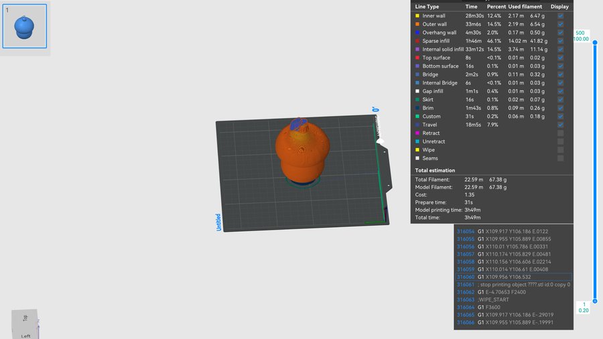
Task: Click the Used filament column header
Action: coord(525,7)
